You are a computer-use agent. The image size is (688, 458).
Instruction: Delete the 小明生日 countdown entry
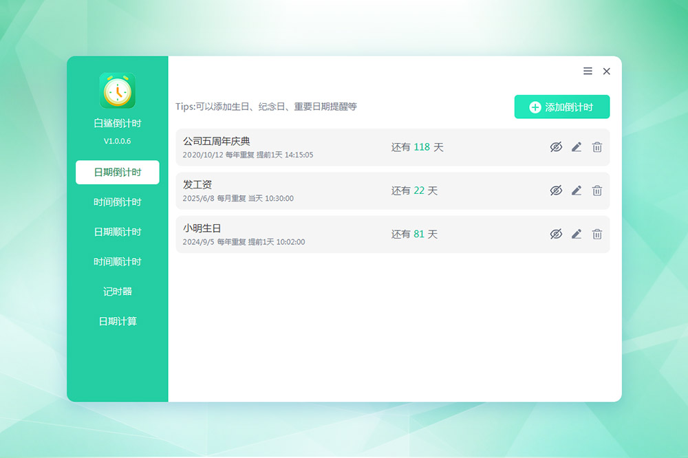(x=597, y=235)
